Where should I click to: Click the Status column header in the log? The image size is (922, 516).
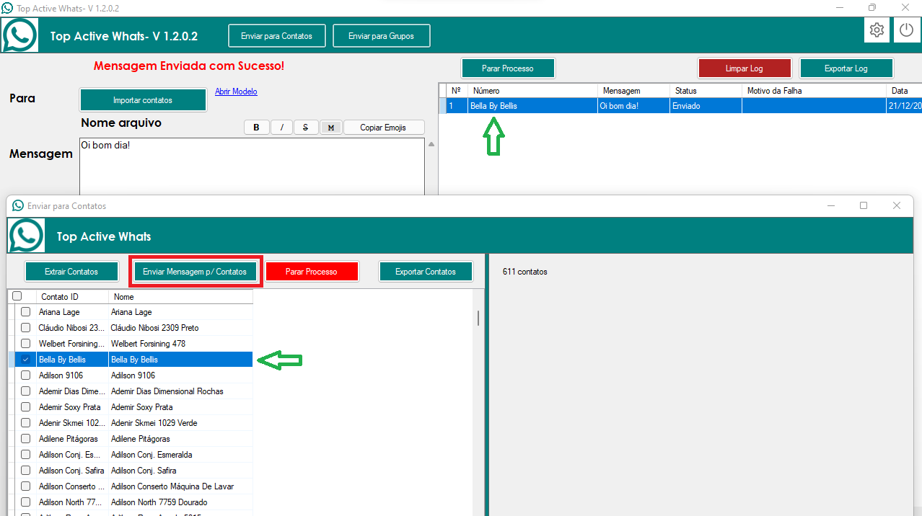tap(706, 91)
